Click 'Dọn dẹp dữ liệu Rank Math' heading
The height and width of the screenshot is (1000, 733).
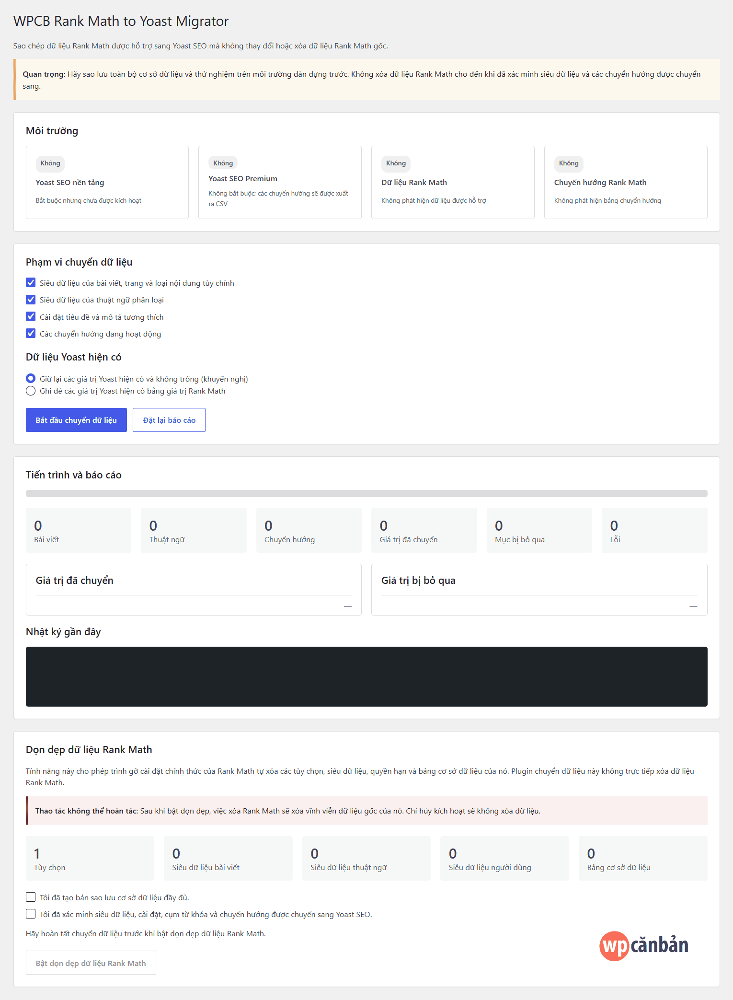click(x=89, y=750)
